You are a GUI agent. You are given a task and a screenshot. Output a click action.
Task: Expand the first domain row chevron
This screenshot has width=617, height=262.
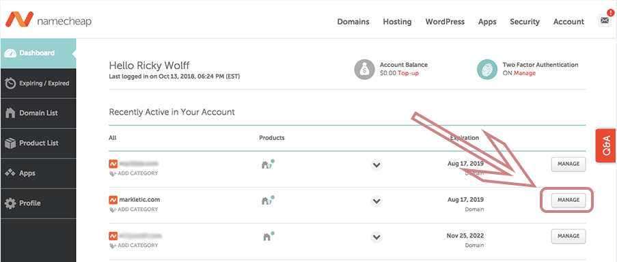pos(376,165)
